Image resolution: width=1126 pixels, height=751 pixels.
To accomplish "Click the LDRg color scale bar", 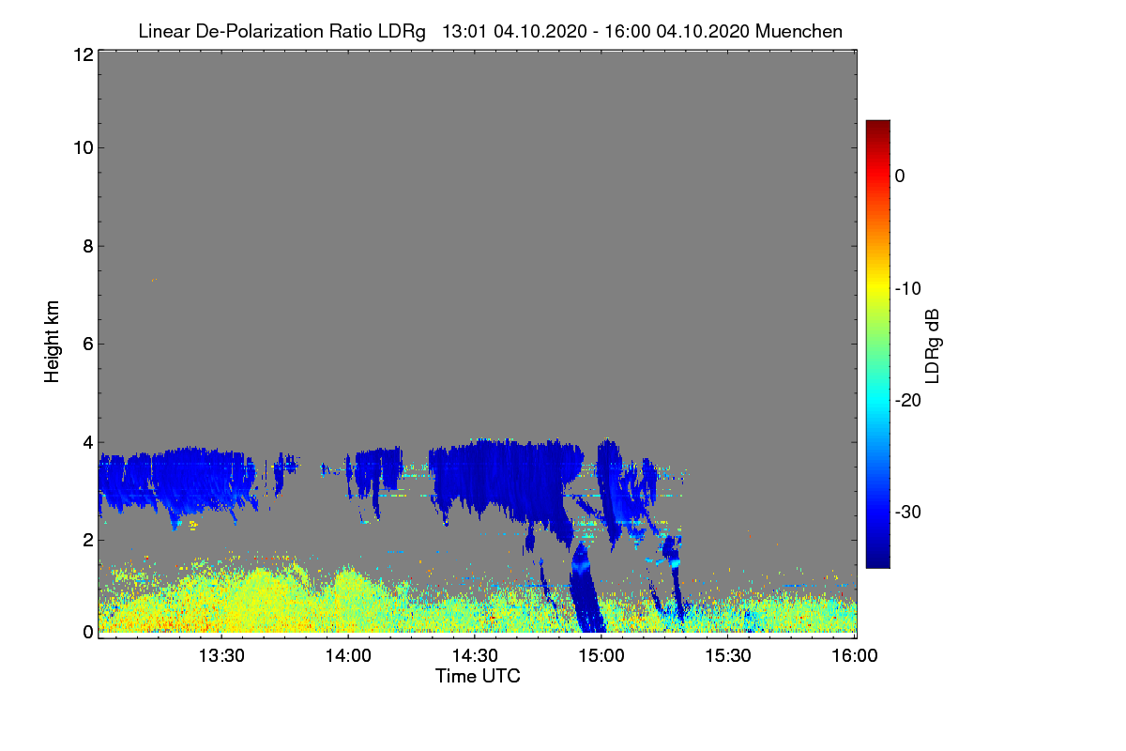I will (877, 344).
